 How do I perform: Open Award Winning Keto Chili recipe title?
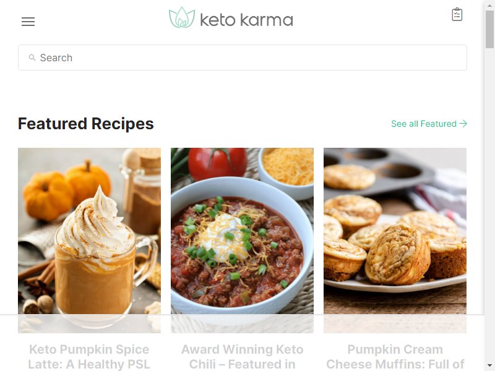point(242,357)
